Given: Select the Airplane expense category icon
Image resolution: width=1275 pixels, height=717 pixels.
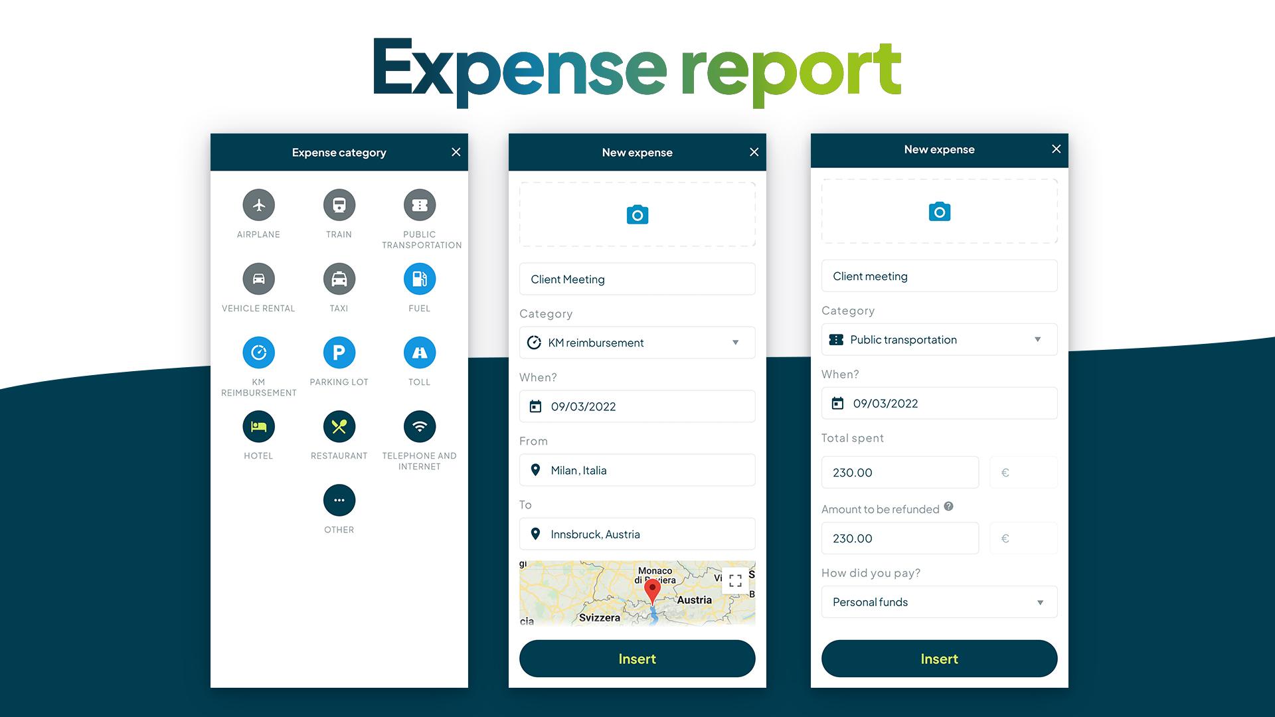Looking at the screenshot, I should (258, 205).
